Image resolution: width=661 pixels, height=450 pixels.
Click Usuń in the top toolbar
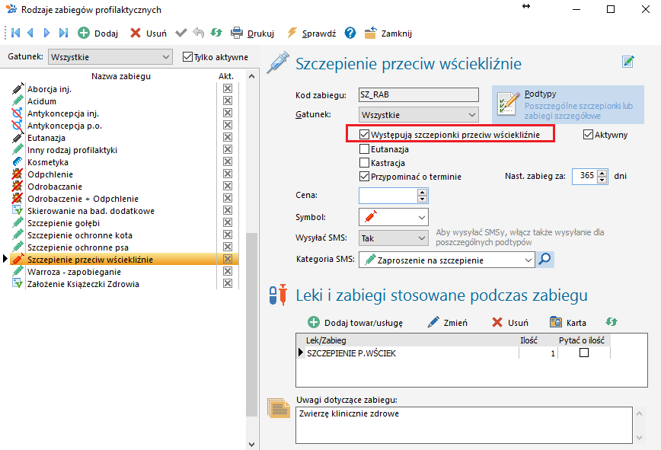click(148, 34)
